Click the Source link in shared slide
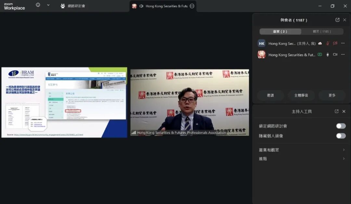351x204 pixels. coord(48,135)
